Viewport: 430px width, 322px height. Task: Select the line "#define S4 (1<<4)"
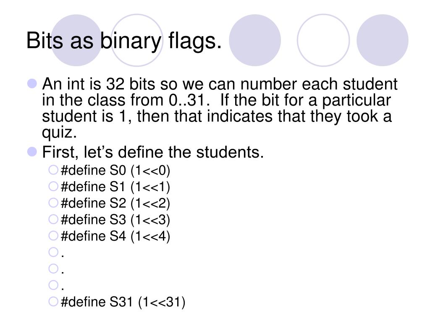115,236
